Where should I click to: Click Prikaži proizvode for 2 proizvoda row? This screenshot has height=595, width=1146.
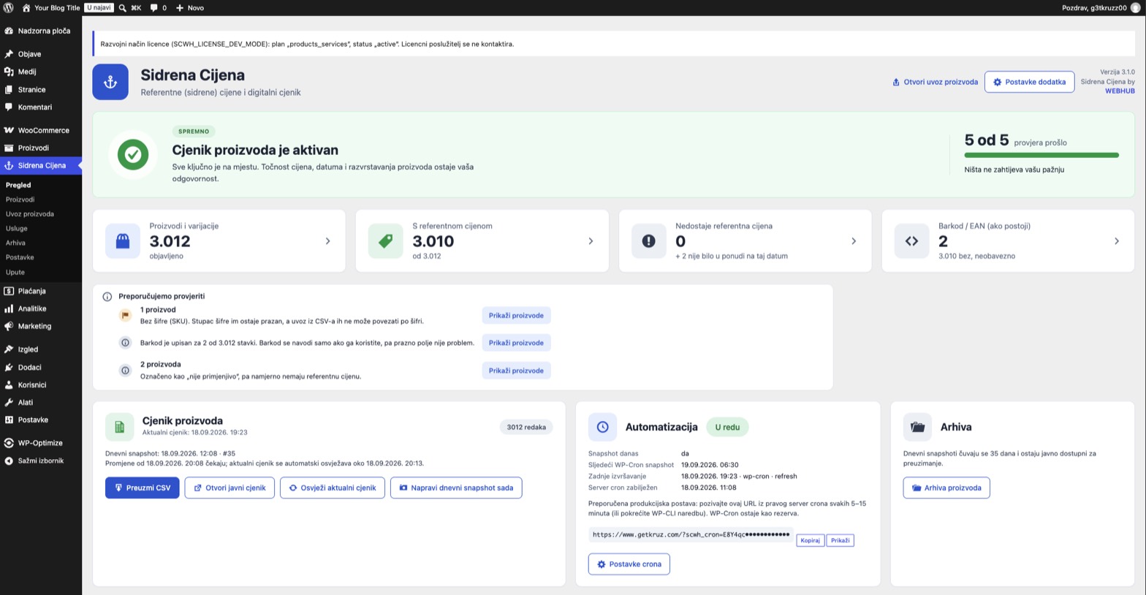click(516, 371)
